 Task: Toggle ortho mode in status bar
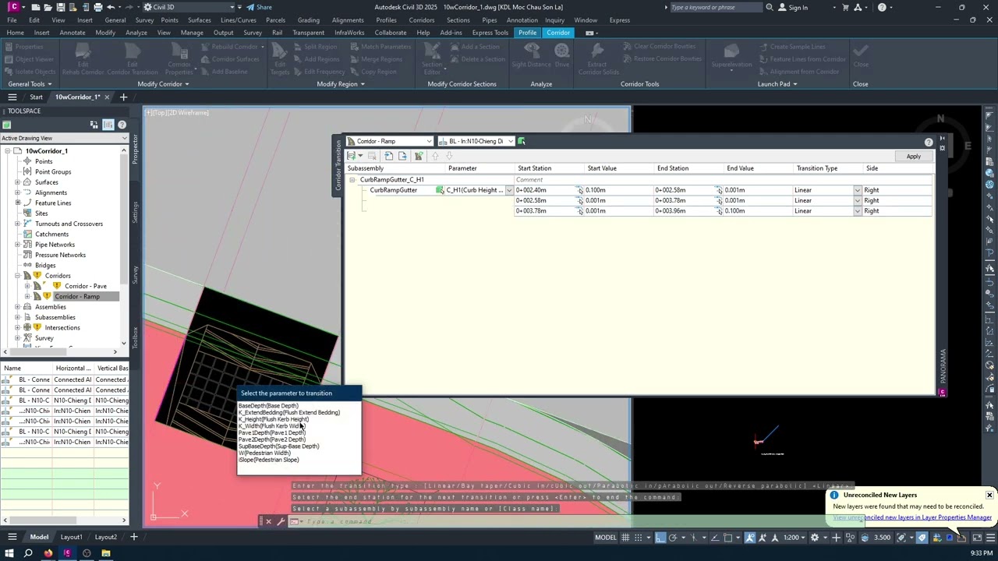coord(660,537)
